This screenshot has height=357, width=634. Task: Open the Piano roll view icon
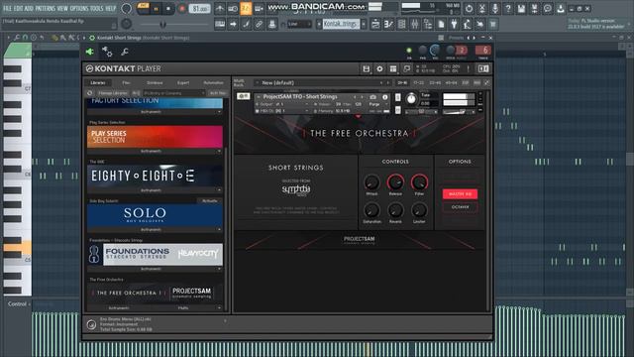[x=388, y=24]
